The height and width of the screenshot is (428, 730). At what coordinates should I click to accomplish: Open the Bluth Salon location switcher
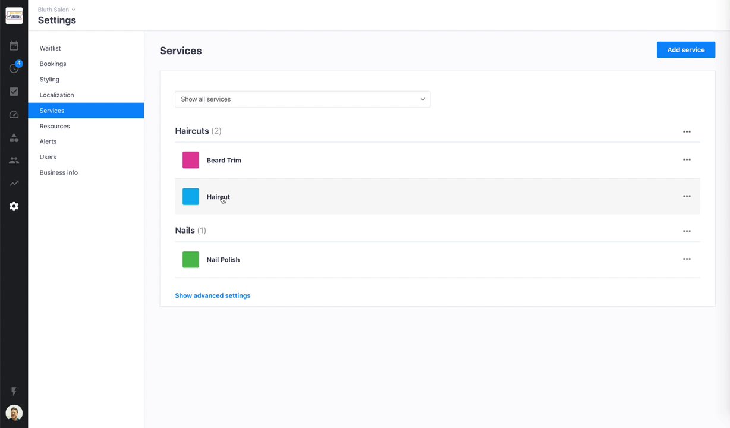pos(56,10)
